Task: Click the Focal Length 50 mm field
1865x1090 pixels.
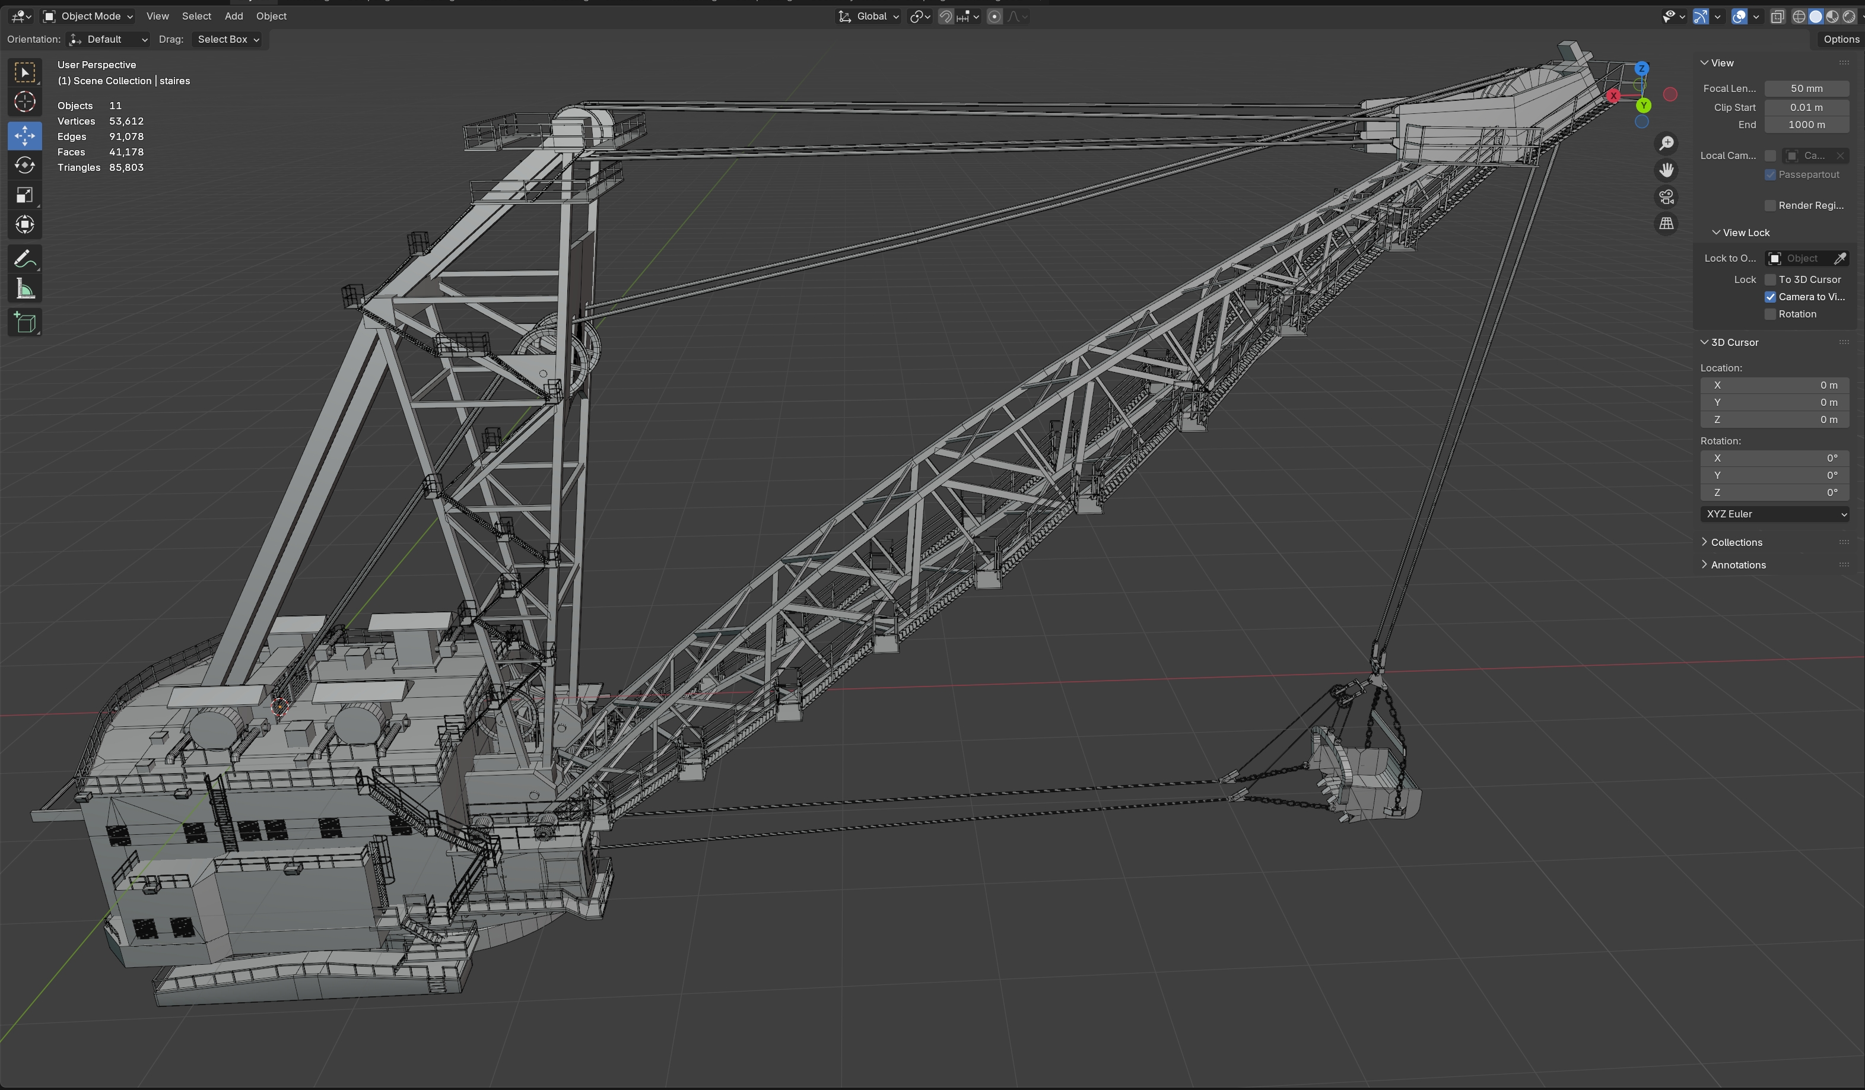Action: 1806,89
